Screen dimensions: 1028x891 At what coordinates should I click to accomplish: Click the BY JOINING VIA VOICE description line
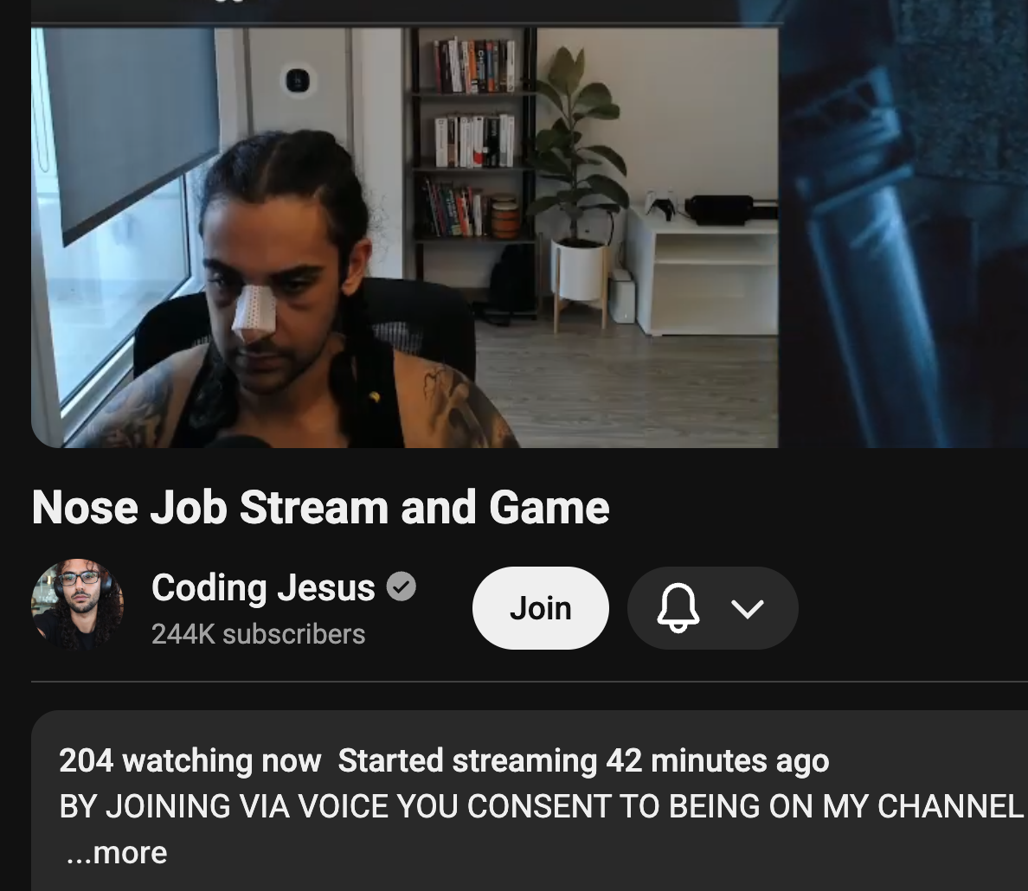pos(541,806)
